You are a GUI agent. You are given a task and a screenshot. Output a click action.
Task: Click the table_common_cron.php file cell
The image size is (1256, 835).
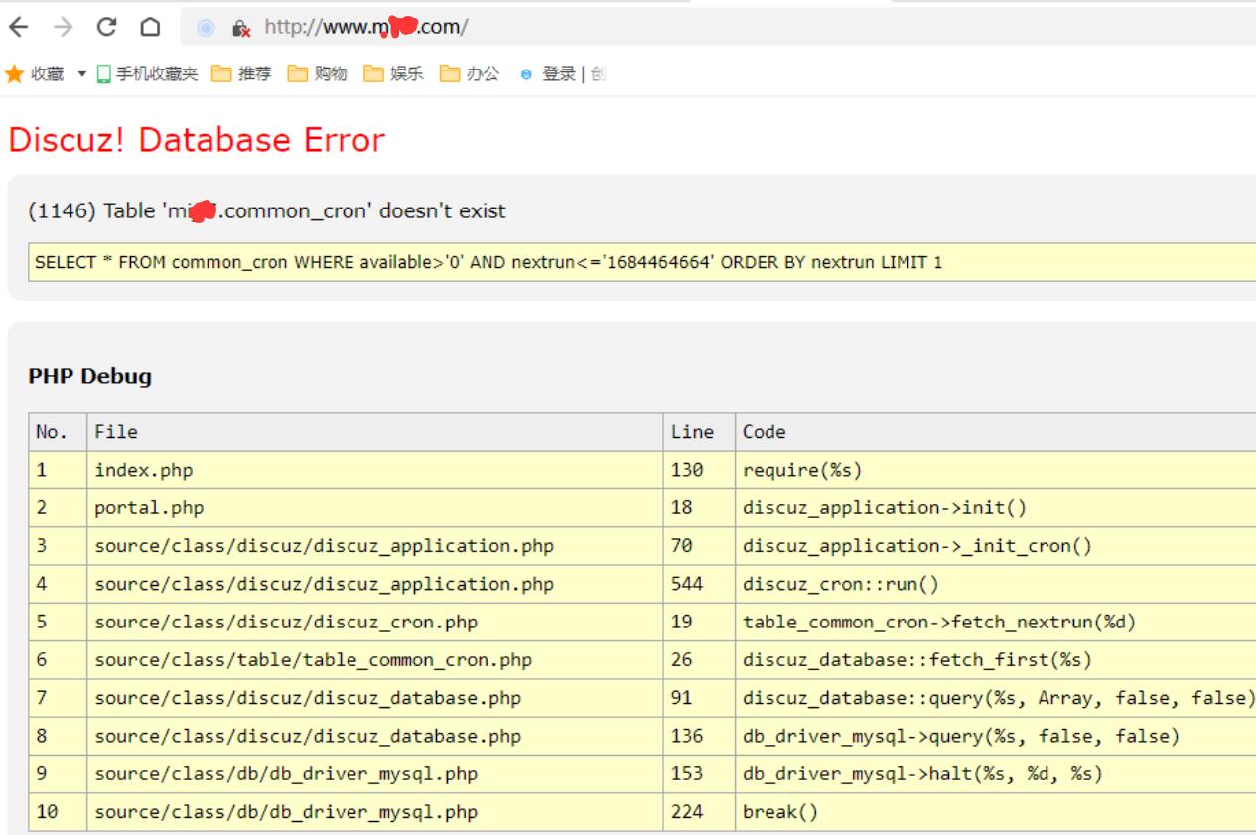click(375, 660)
